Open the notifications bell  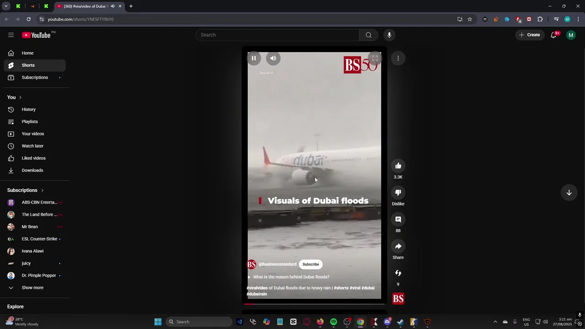coord(553,35)
